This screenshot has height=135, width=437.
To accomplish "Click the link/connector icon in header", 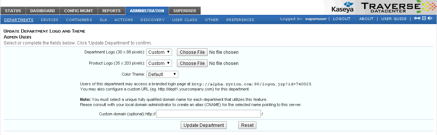I will [417, 19].
